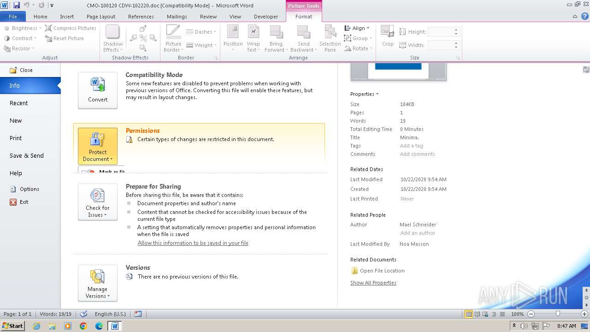Switch to the Developer tab
590x332 pixels.
266,17
